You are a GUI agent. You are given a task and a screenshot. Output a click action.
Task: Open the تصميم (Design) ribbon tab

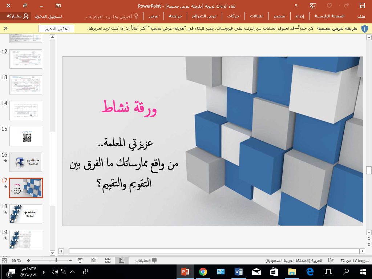click(279, 16)
